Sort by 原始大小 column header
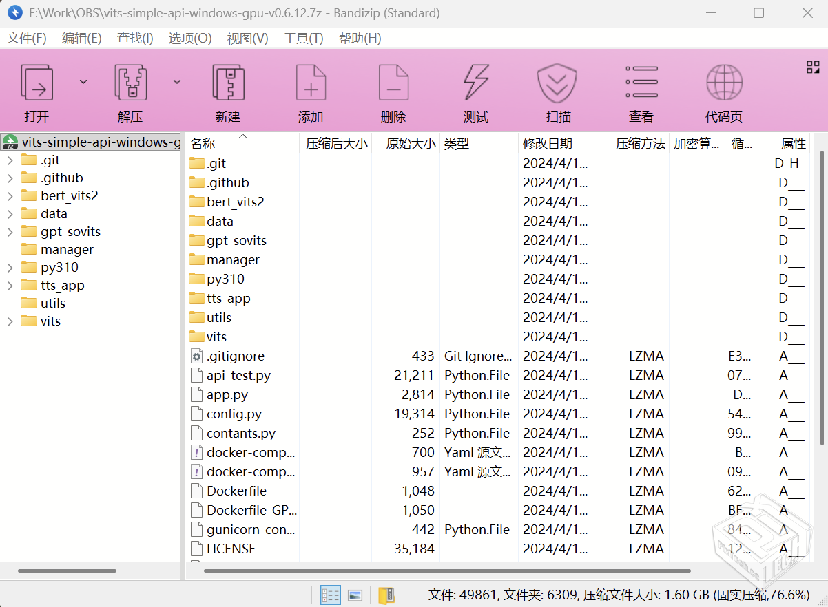This screenshot has height=607, width=828. tap(411, 144)
